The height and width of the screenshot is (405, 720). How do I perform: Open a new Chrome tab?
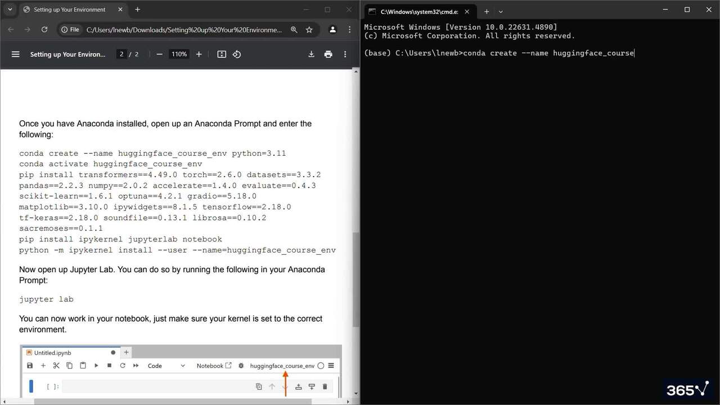pyautogui.click(x=138, y=10)
